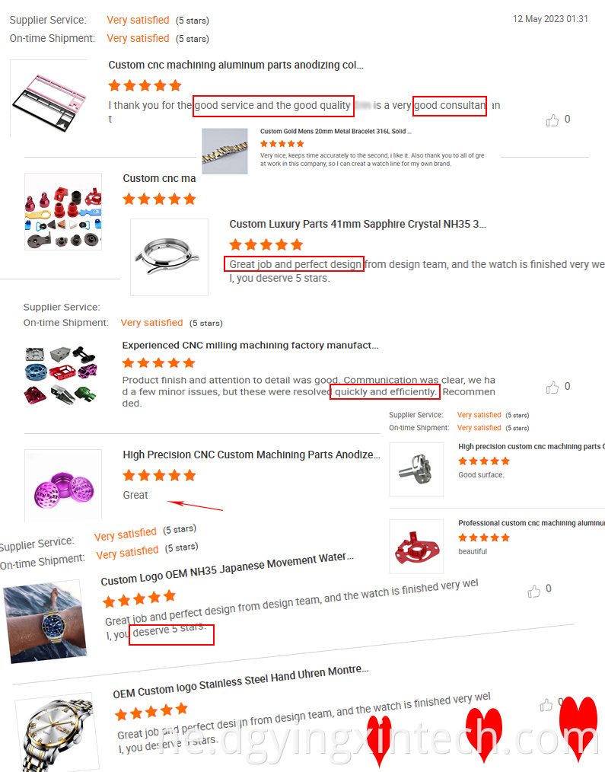Click thumbs-up on NH35 Japanese Movement review
Image resolution: width=605 pixels, height=772 pixels.
[533, 591]
